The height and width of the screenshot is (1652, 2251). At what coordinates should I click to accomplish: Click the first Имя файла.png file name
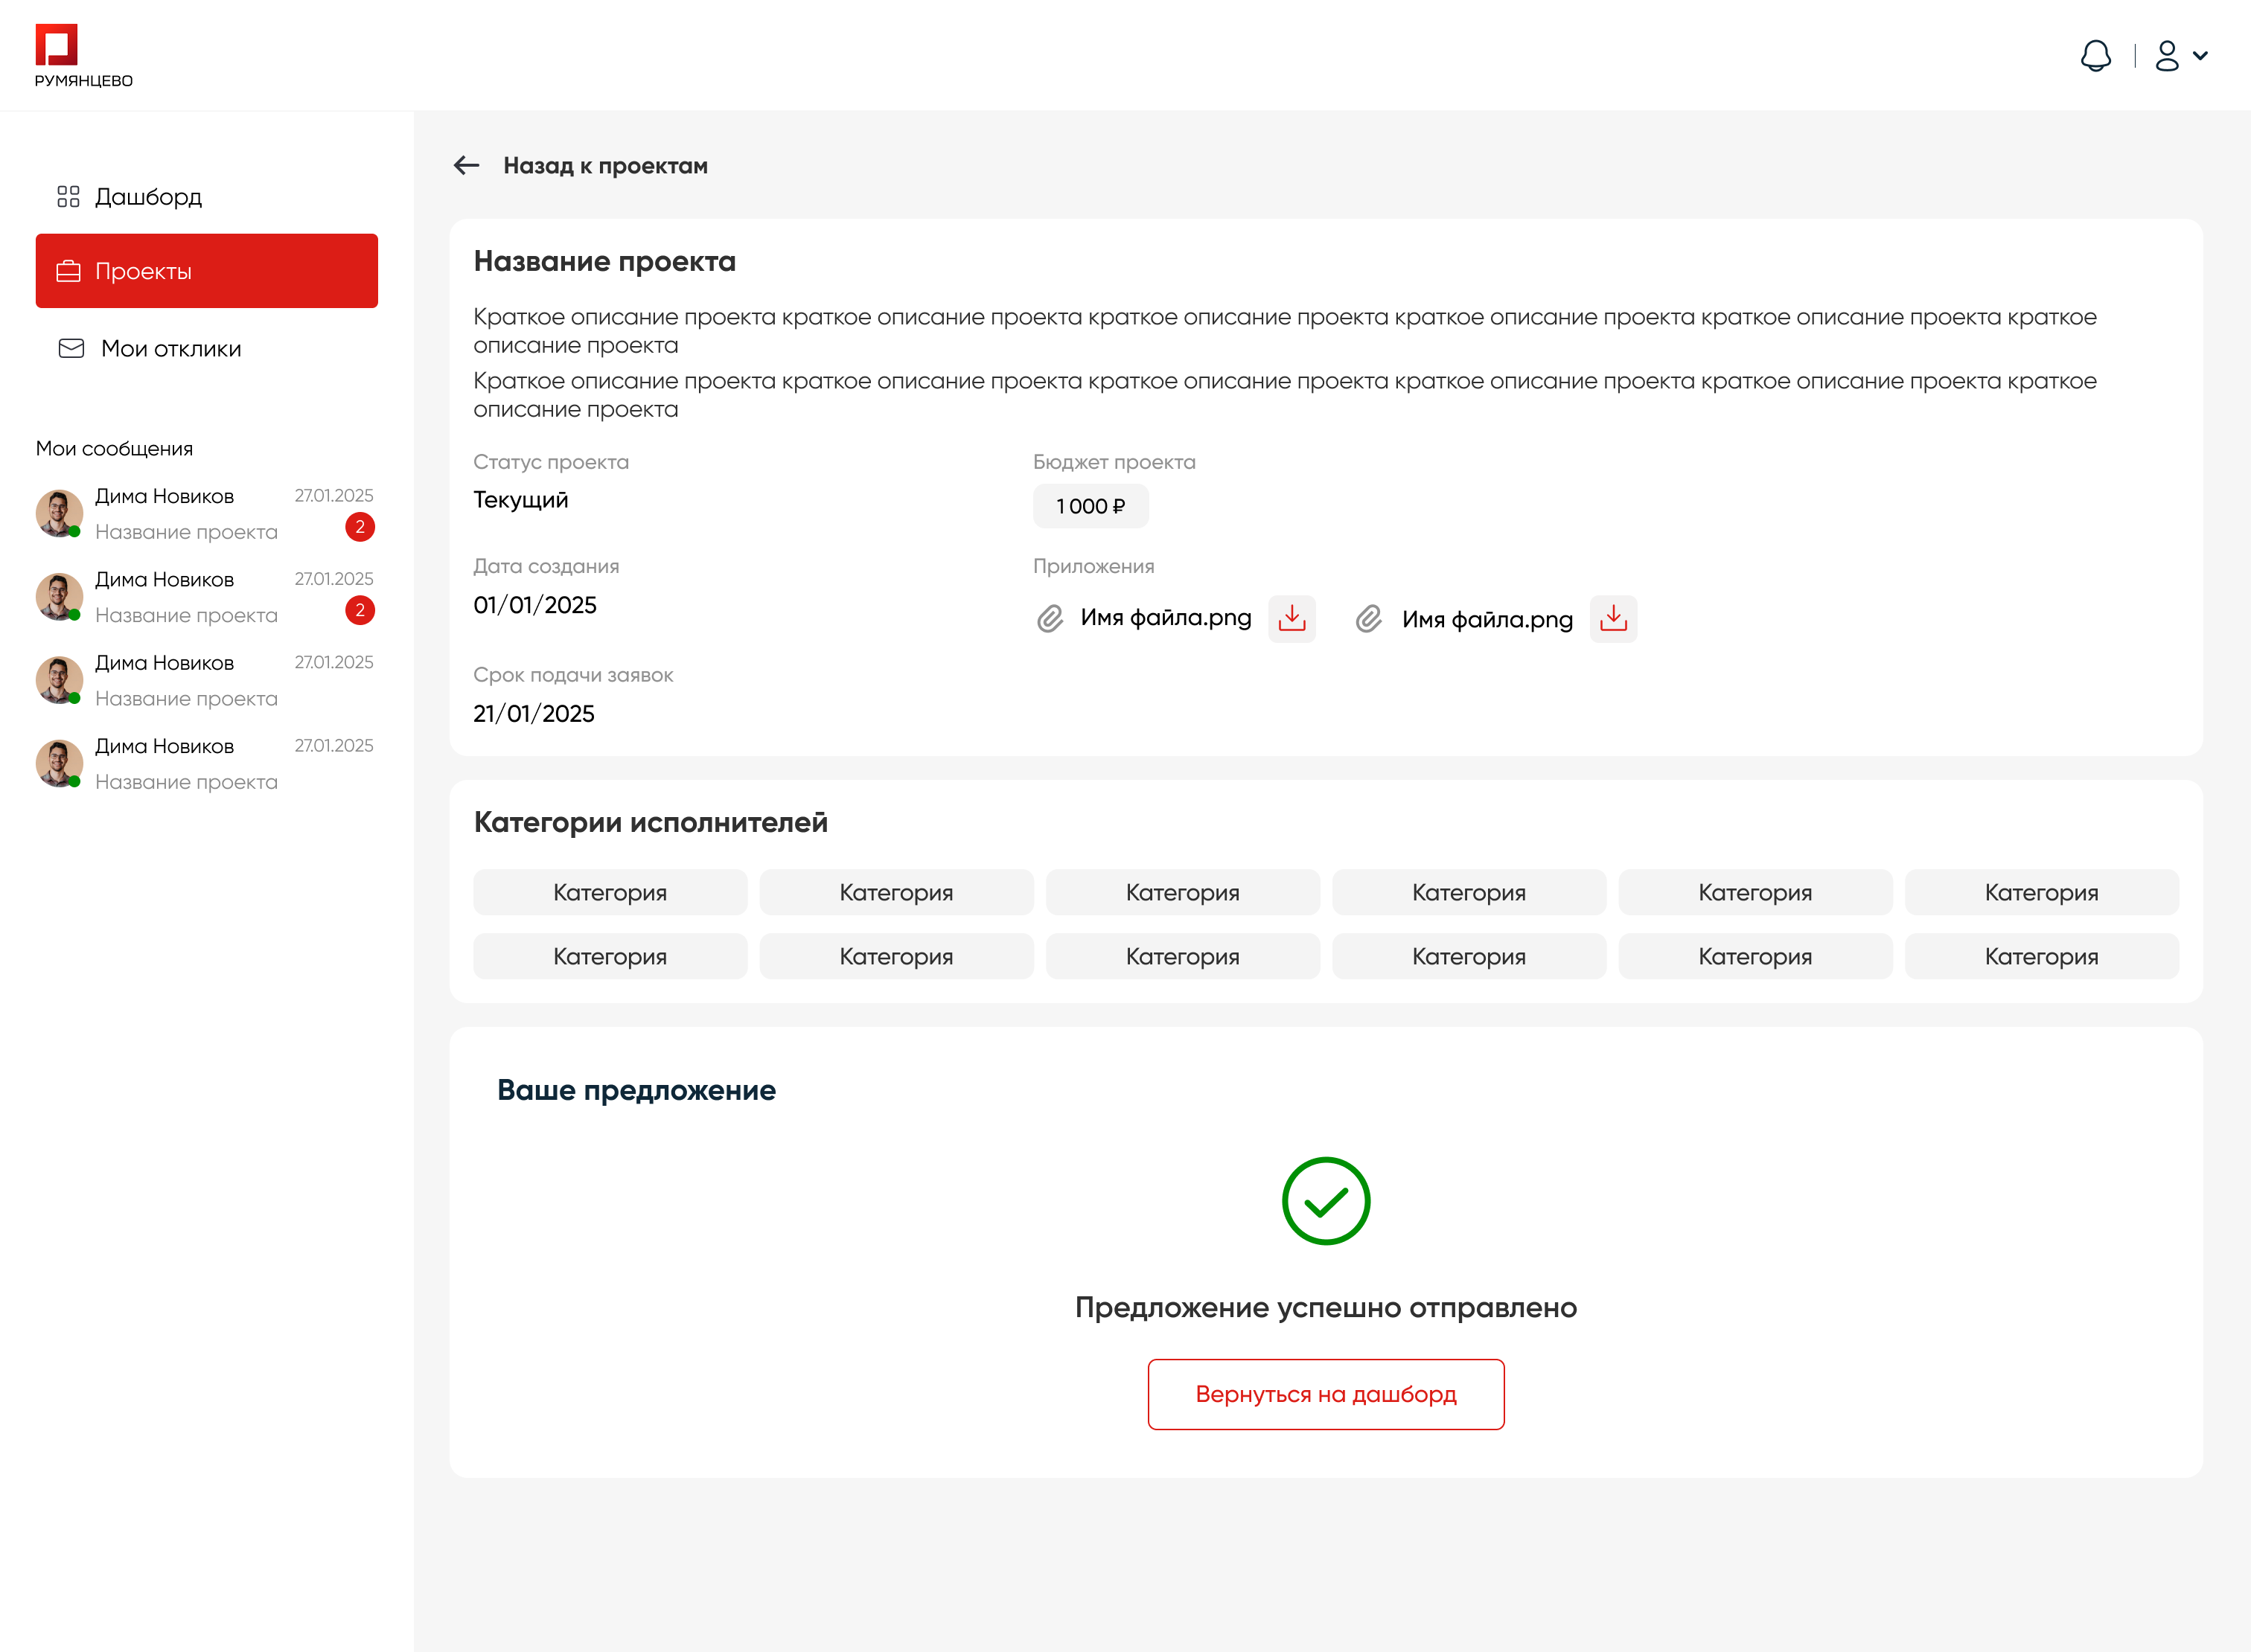tap(1166, 618)
